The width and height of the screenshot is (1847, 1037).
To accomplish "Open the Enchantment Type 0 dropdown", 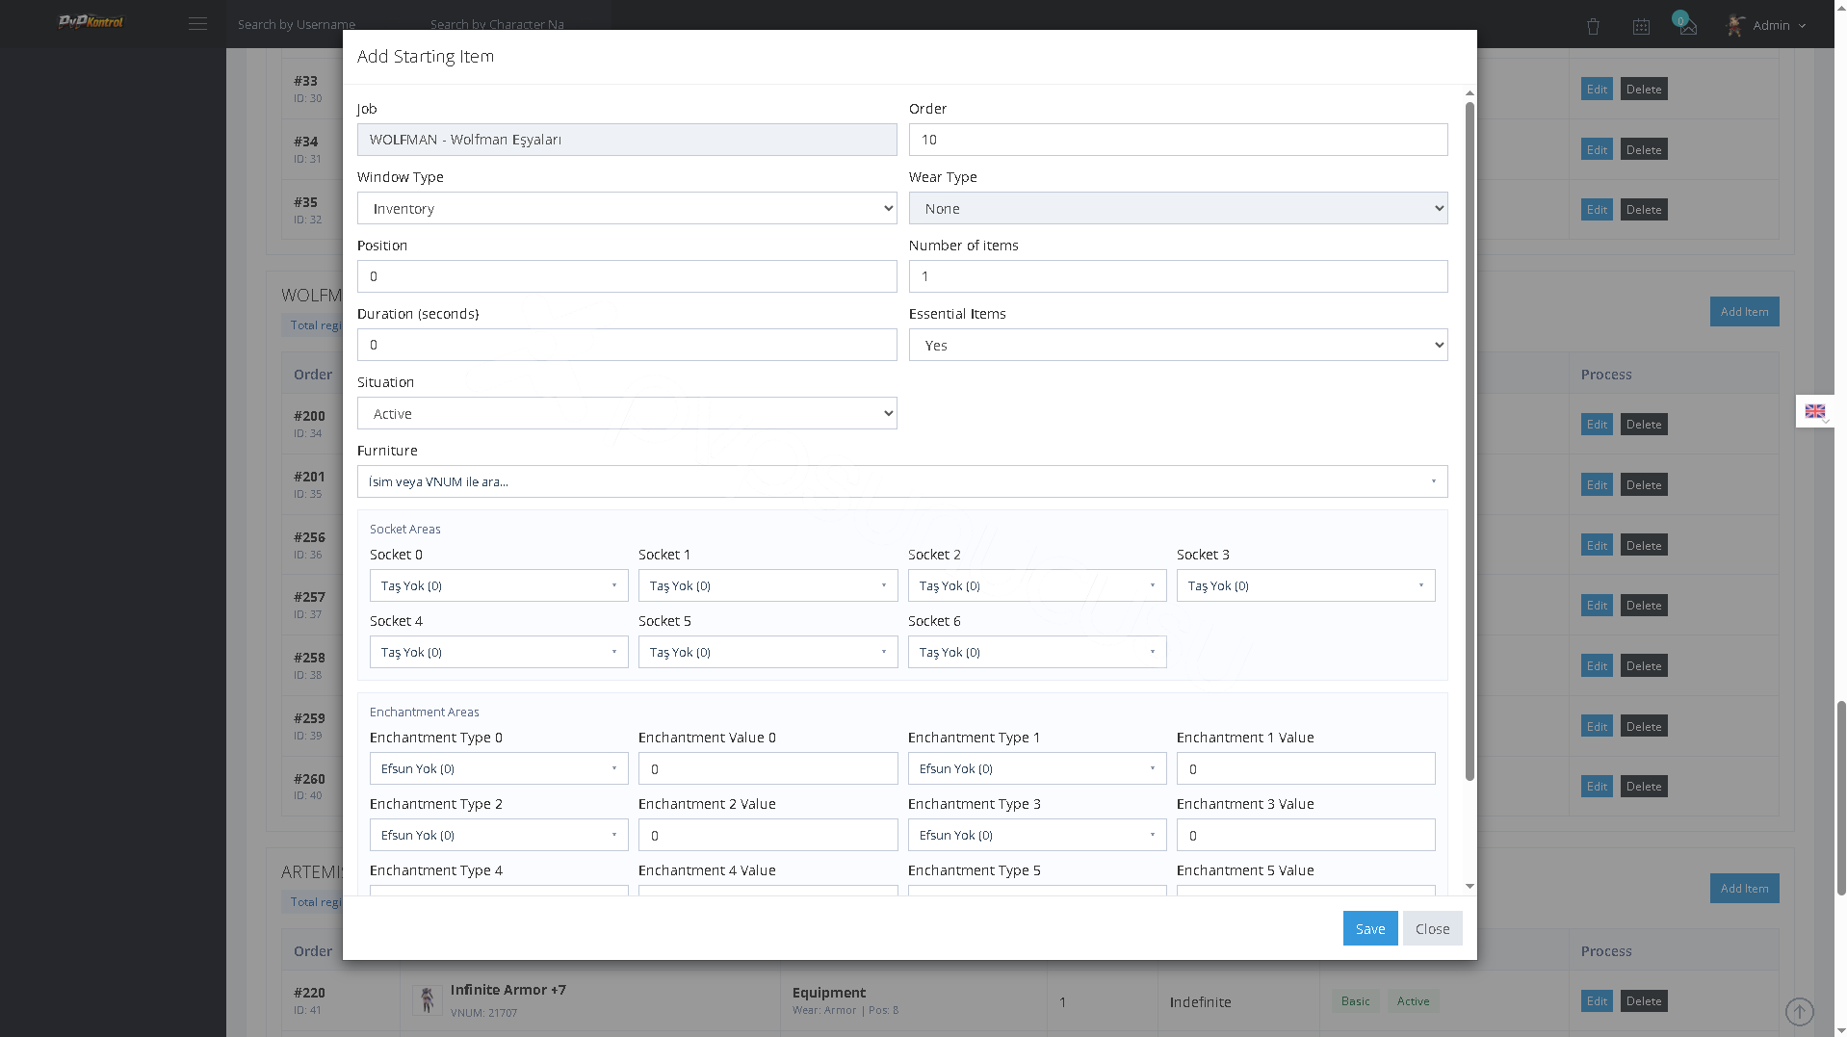I will pos(499,769).
